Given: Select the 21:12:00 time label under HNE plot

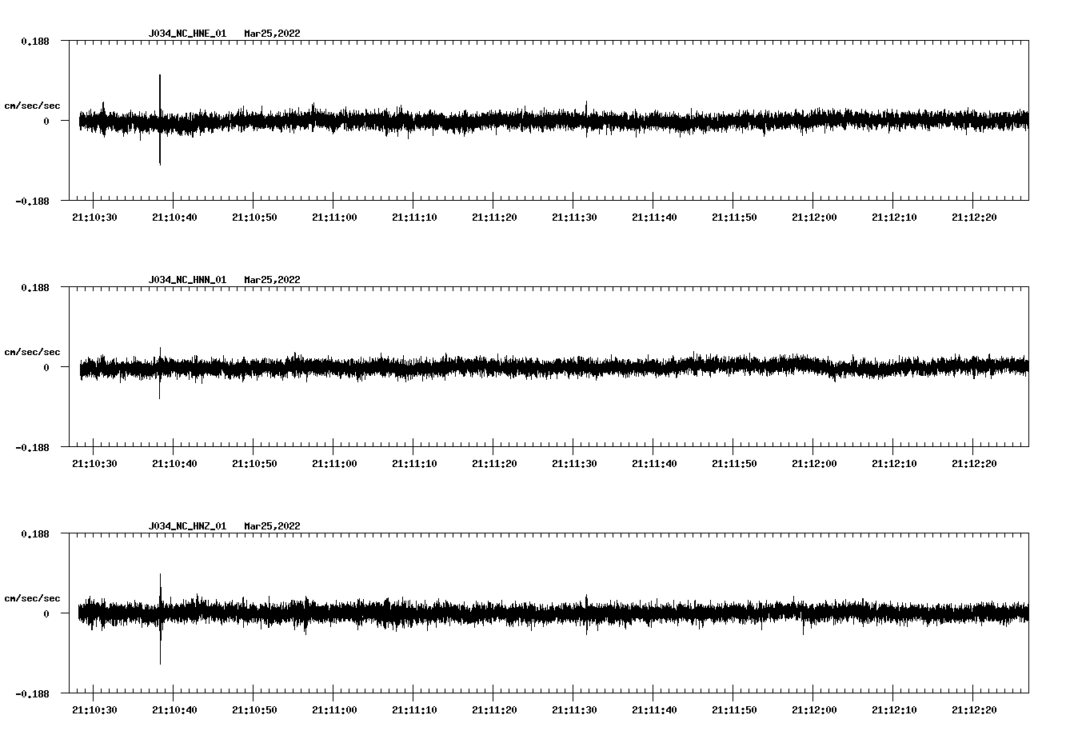Looking at the screenshot, I should point(814,218).
